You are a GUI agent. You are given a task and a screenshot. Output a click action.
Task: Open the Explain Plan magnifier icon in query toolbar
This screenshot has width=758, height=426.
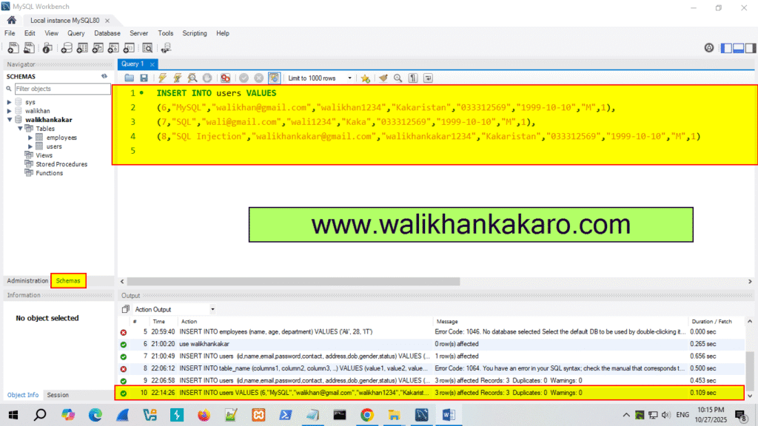tap(191, 78)
